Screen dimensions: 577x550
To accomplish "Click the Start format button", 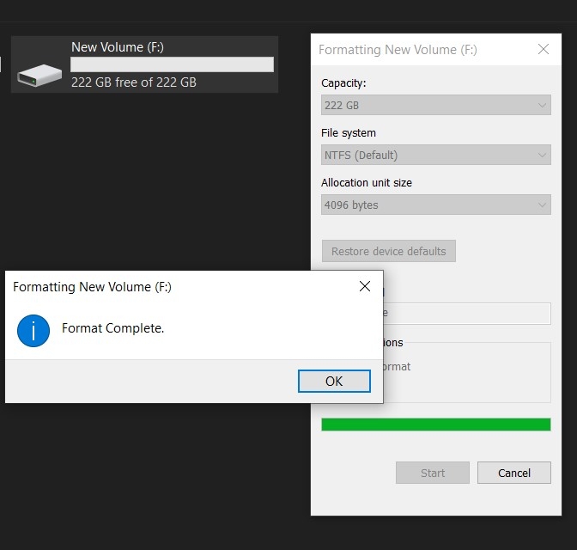I will [x=433, y=473].
